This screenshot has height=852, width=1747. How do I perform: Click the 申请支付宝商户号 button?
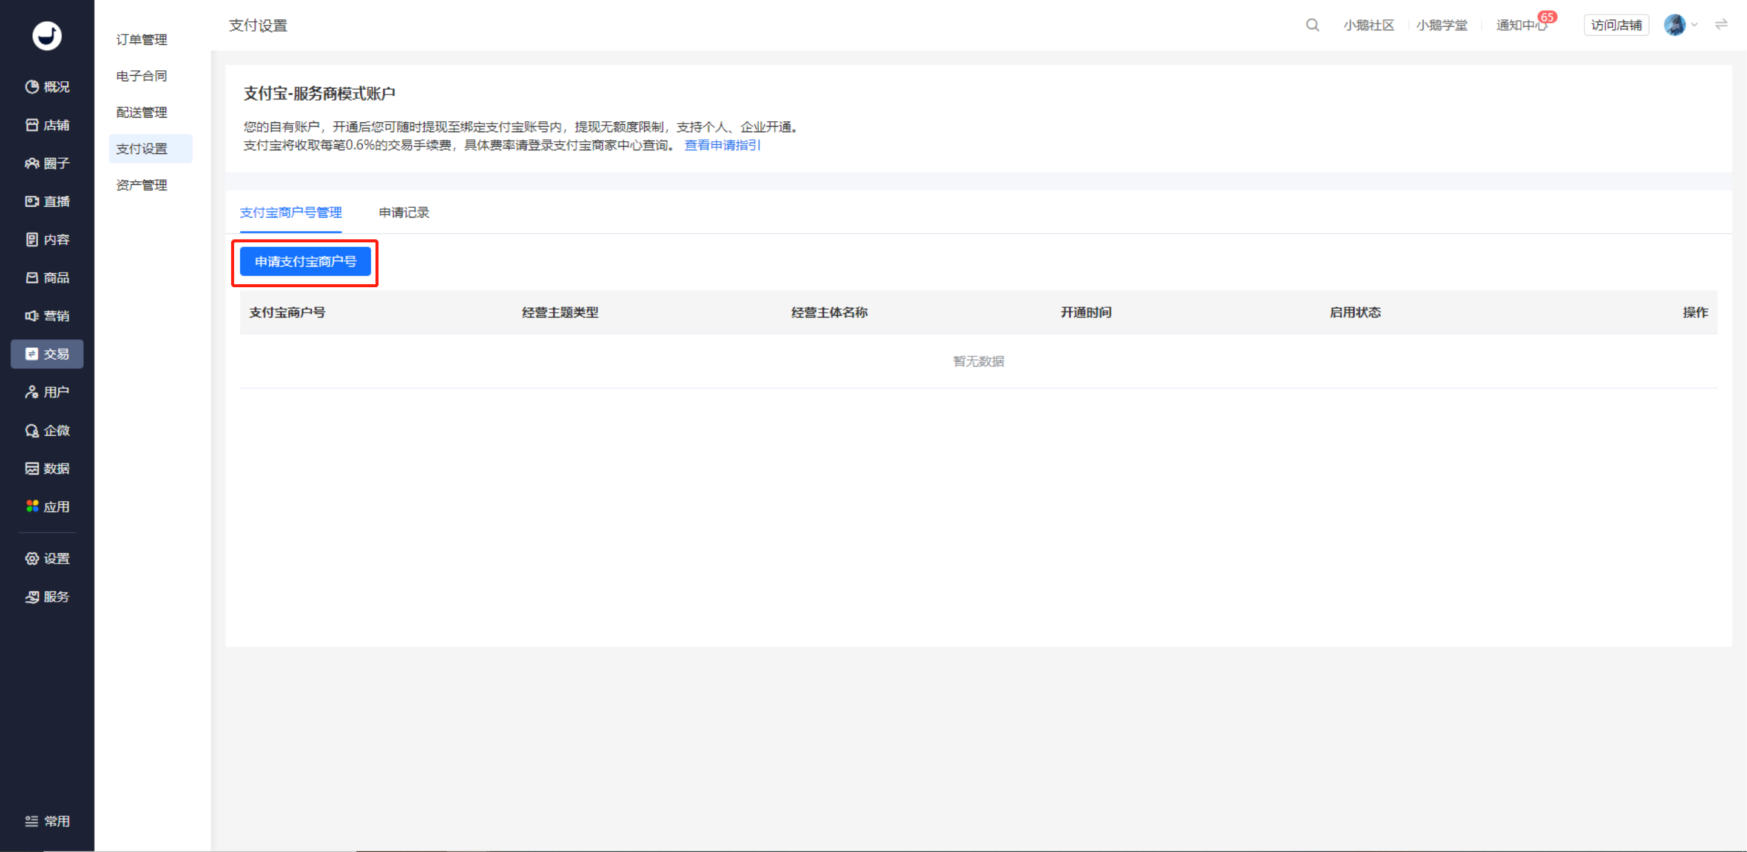click(305, 261)
